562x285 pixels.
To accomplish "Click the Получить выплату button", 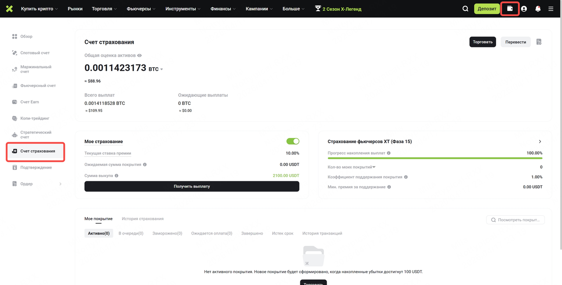I will tap(192, 186).
